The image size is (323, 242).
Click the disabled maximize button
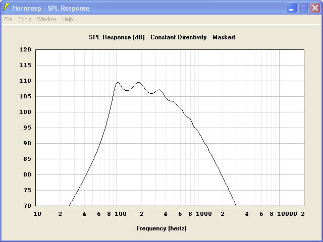(303, 8)
